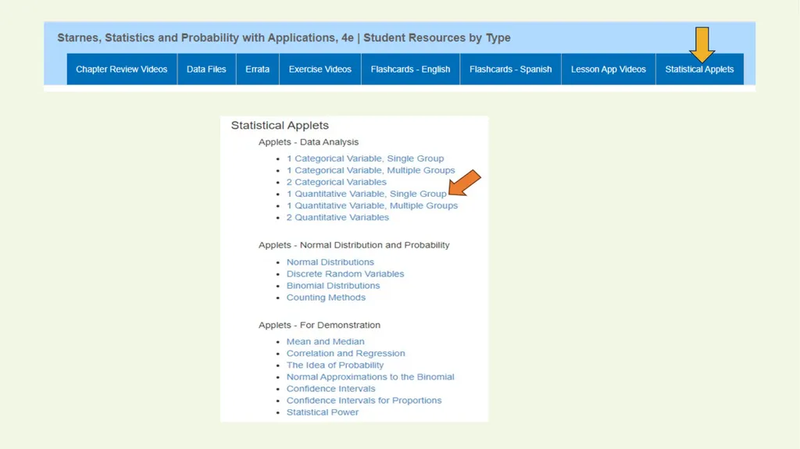Go to Lesson App Videos tab

click(x=608, y=69)
